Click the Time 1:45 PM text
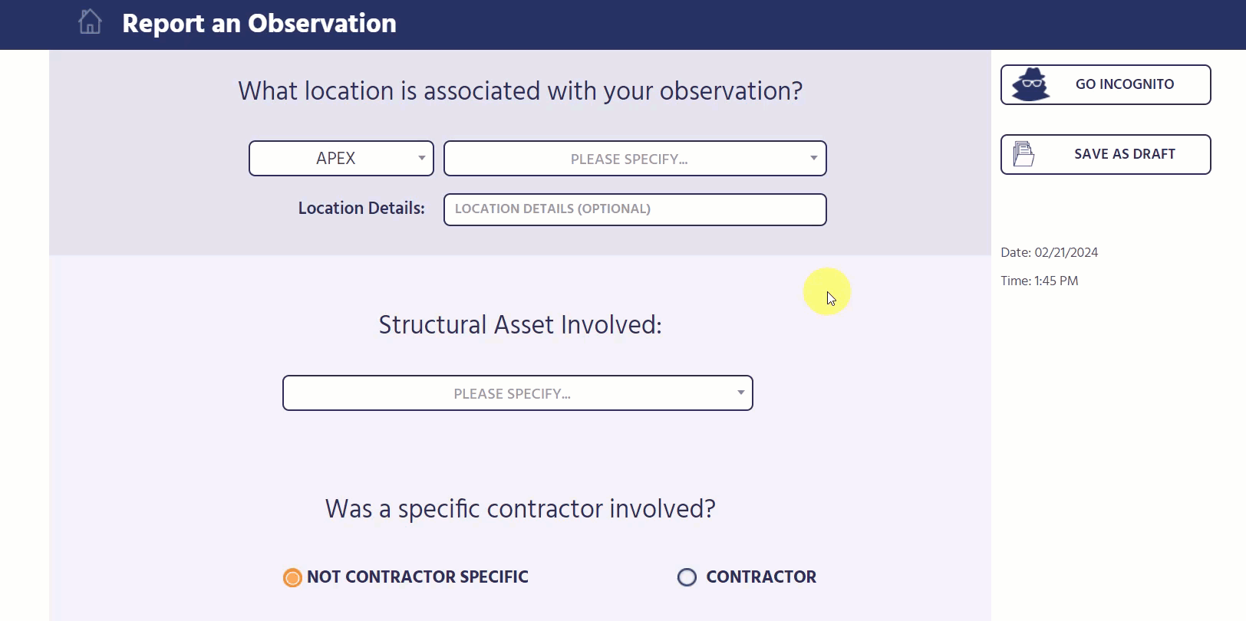 click(x=1039, y=280)
